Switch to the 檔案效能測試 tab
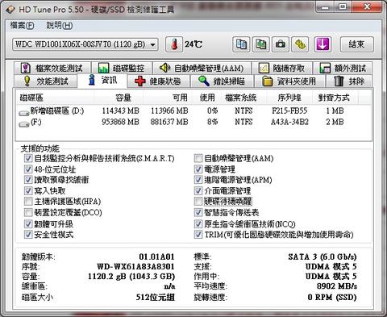 click(x=52, y=69)
